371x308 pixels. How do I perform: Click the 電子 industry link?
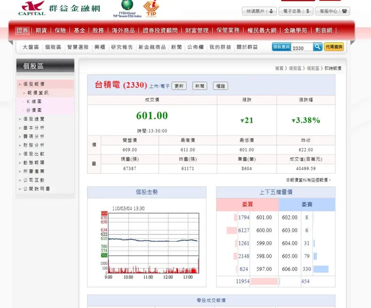[x=165, y=86]
